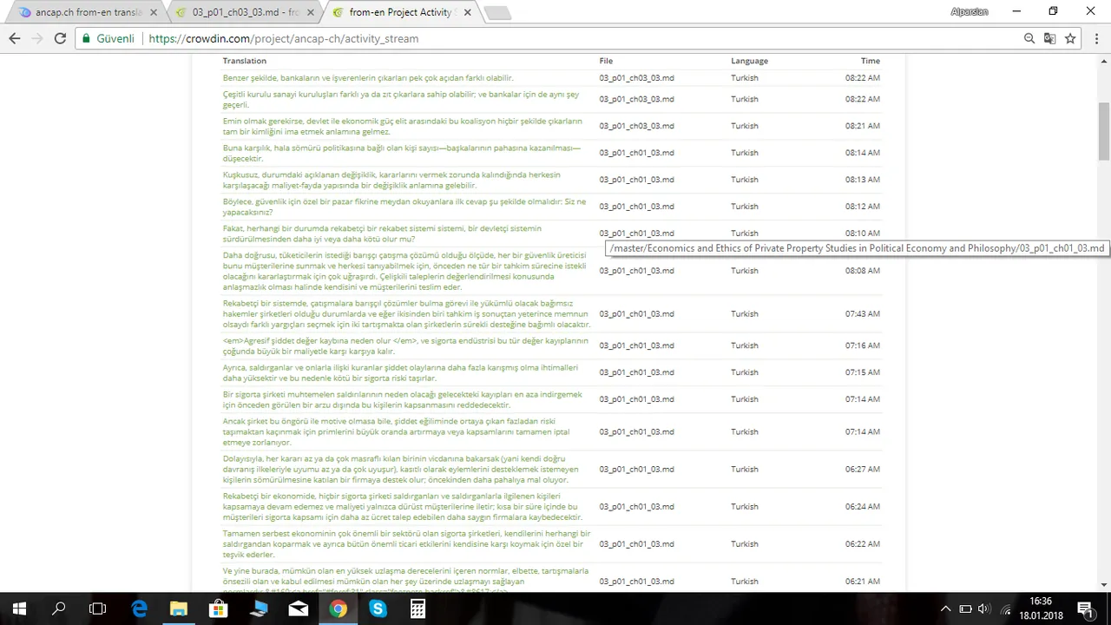Open translation 'Buna karşılık, hala sömürü politikasına'
Screen dimensions: 1111x625
(402, 153)
